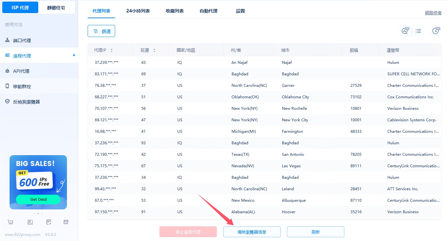The height and width of the screenshot is (241, 447).
Task: Open the shopping cart icon in sidebar footer
Action: 11,222
